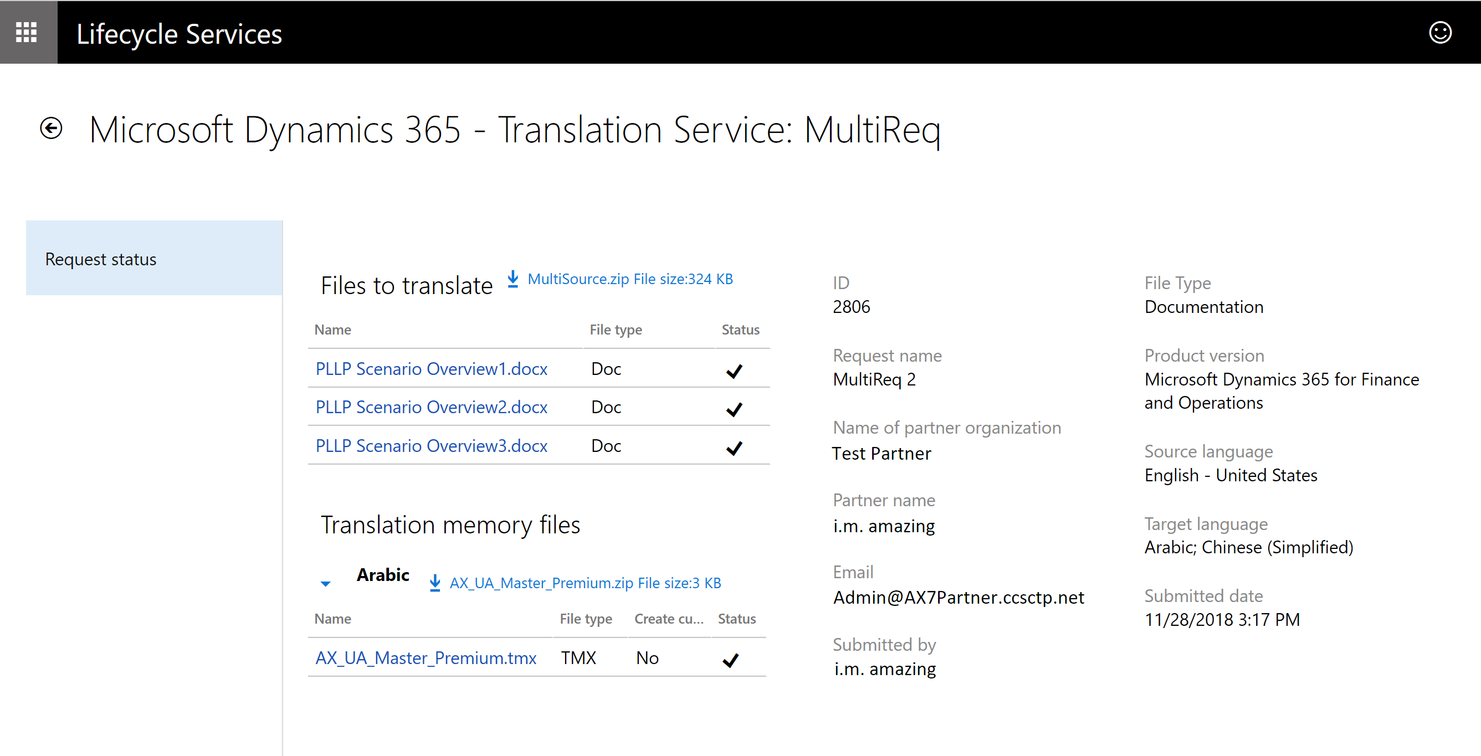This screenshot has width=1481, height=756.
Task: Click Files to translate heading
Action: coord(407,286)
